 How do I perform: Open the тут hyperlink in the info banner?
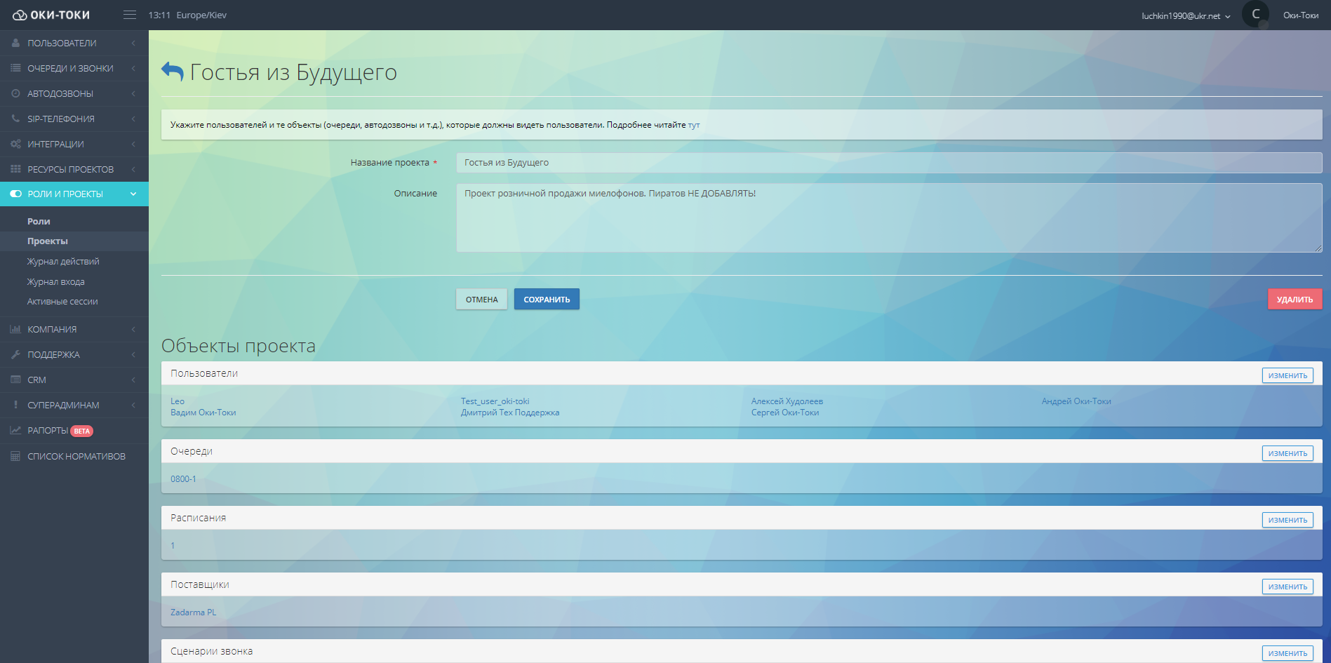(x=694, y=124)
